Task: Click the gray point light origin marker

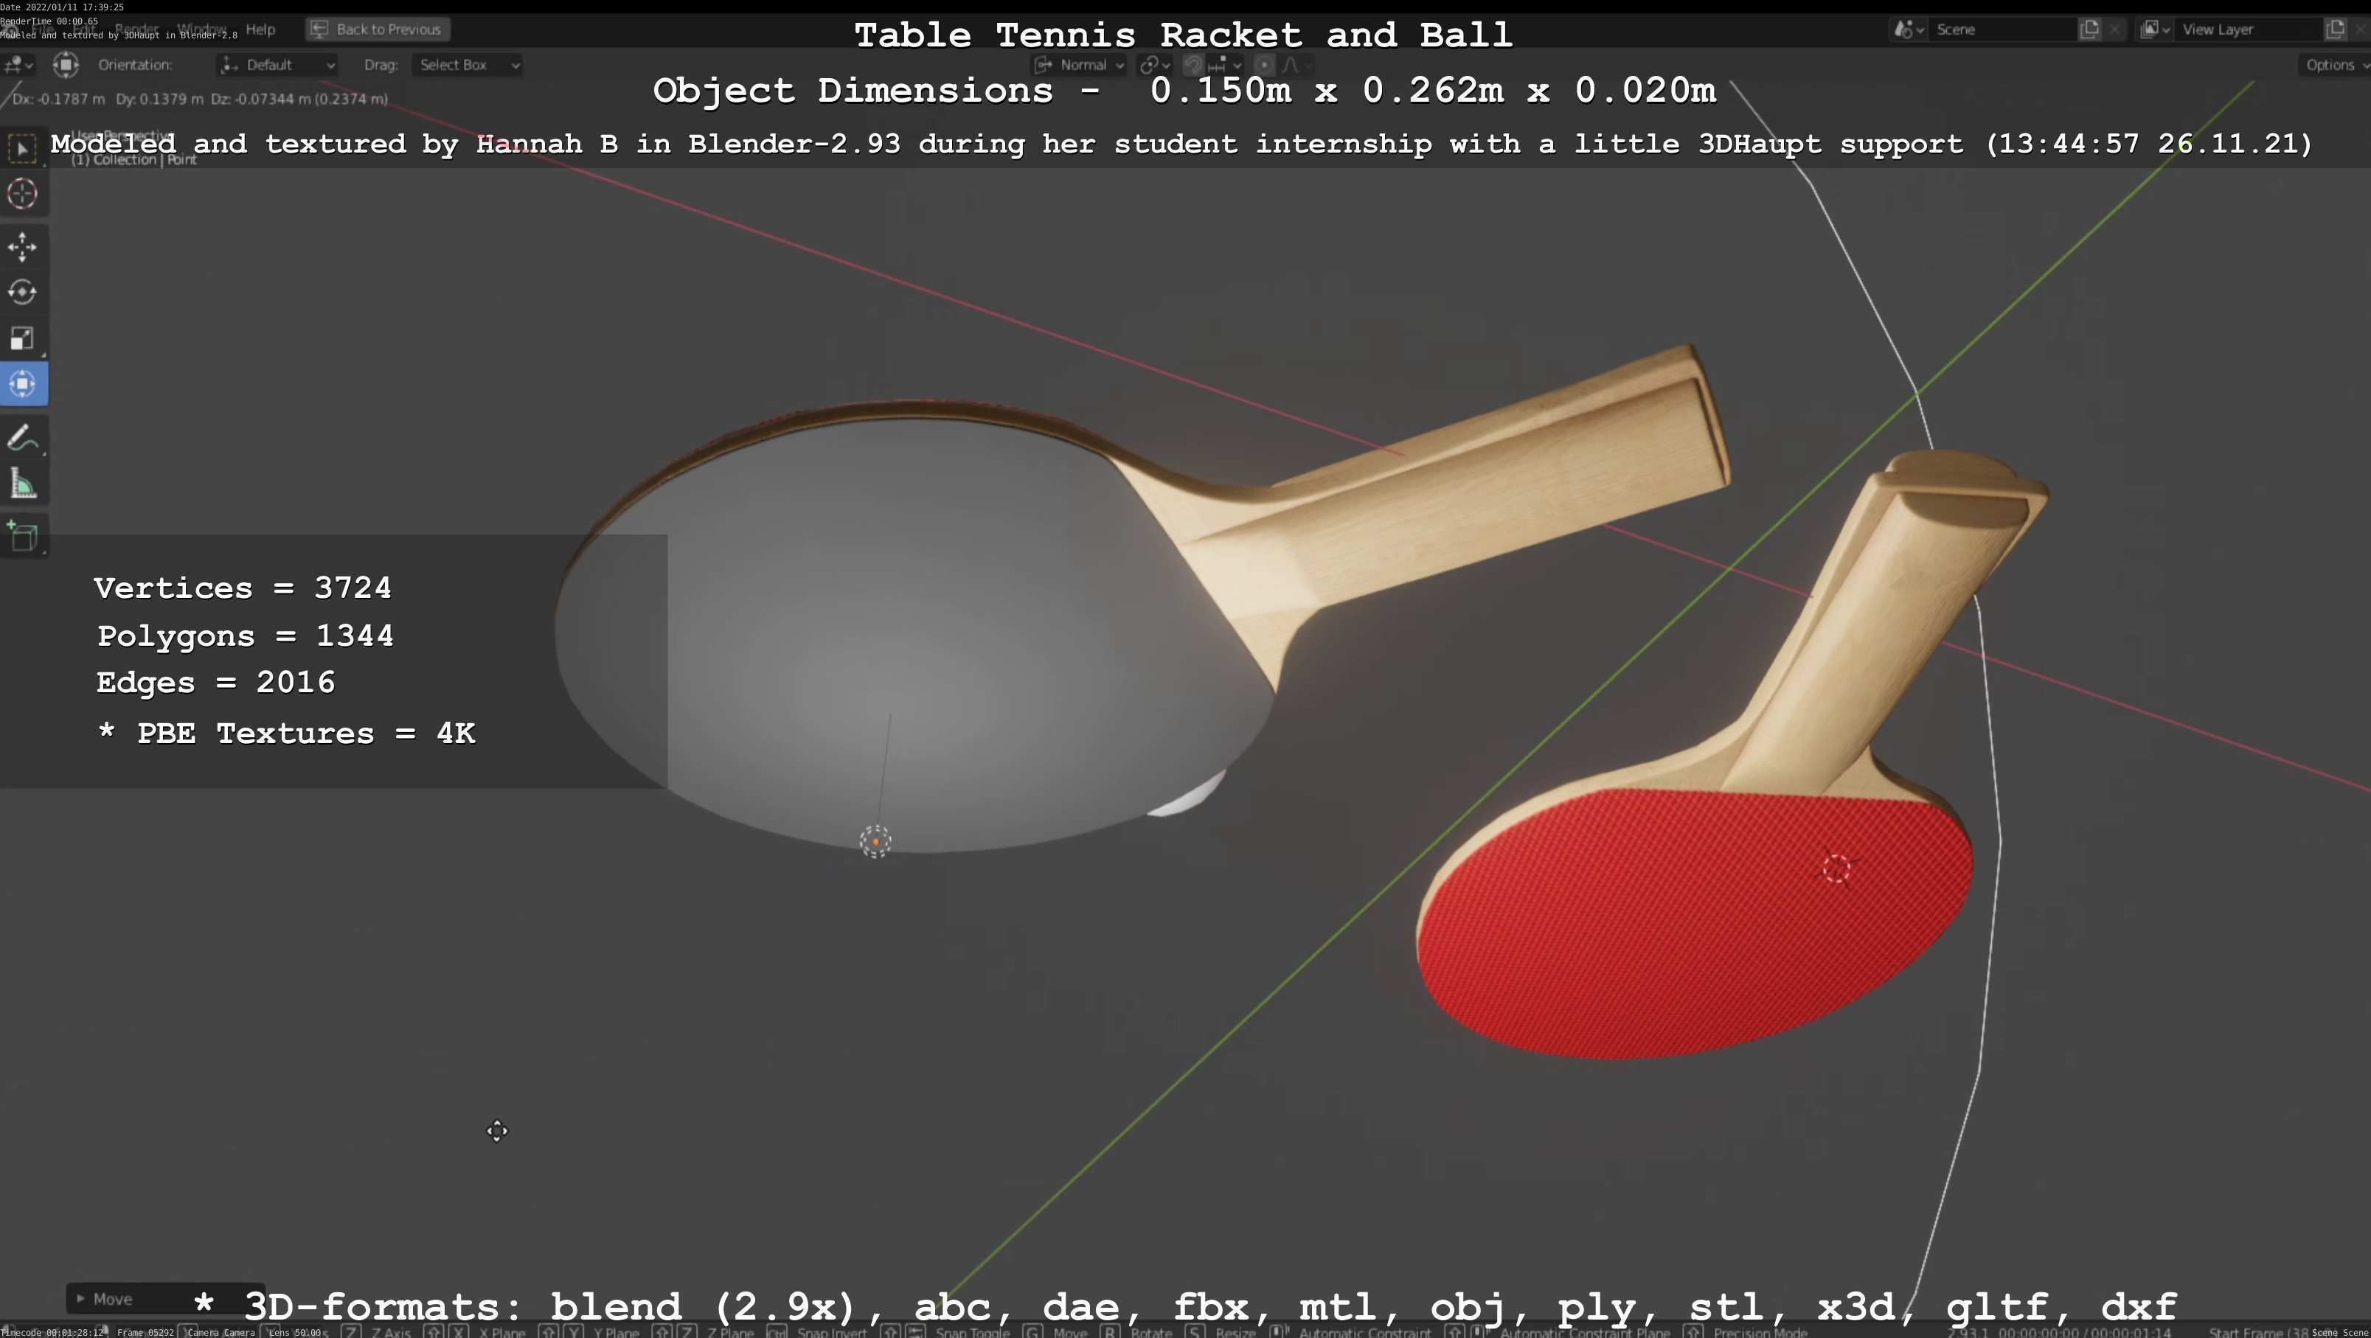Action: pyautogui.click(x=875, y=841)
